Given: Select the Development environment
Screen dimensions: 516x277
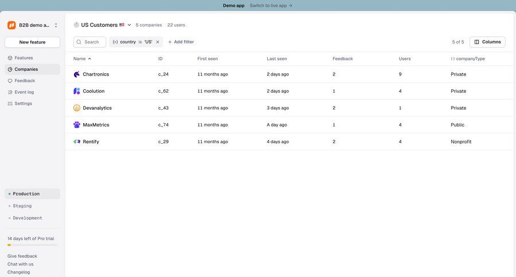Looking at the screenshot, I should pyautogui.click(x=32, y=218).
